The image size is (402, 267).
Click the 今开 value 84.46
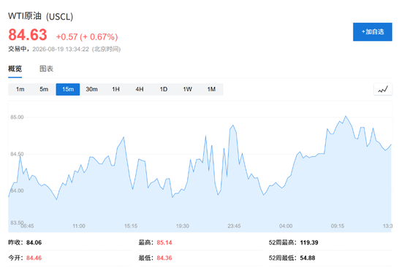pyautogui.click(x=34, y=258)
